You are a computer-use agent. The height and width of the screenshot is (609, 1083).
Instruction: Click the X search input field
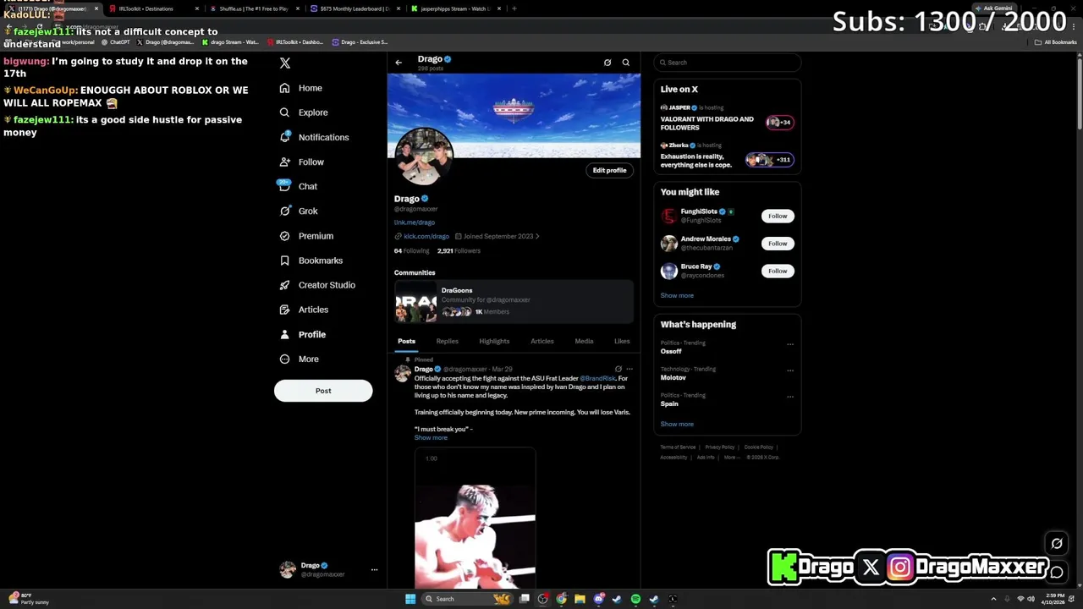click(728, 63)
